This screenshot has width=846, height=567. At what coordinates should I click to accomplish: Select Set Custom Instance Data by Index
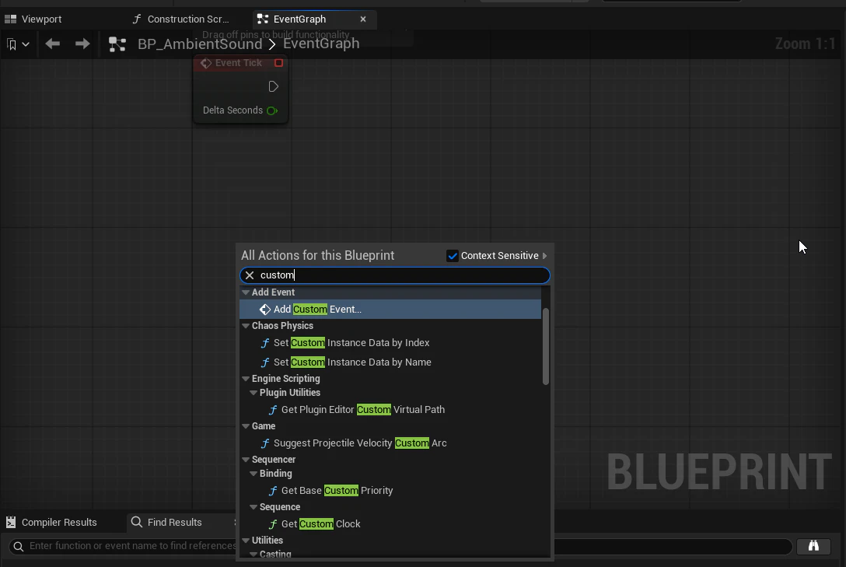(x=390, y=342)
